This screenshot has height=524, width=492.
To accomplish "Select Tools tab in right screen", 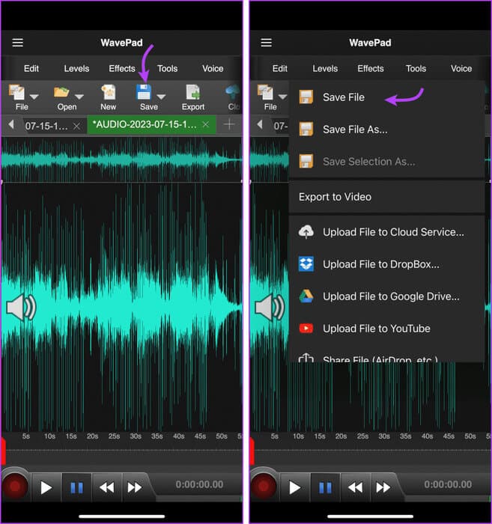I will click(x=416, y=69).
